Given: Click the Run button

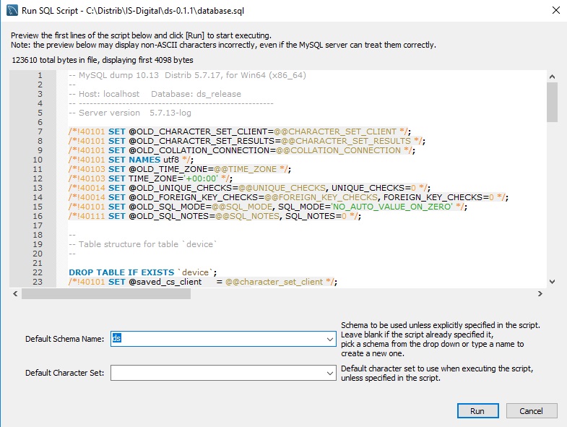Looking at the screenshot, I should (477, 410).
